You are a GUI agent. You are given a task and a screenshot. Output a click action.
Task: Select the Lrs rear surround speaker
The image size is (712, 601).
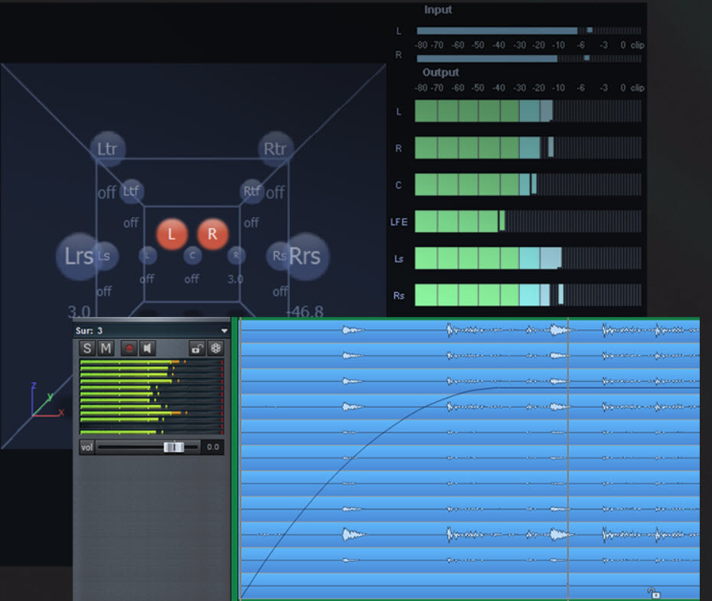77,256
